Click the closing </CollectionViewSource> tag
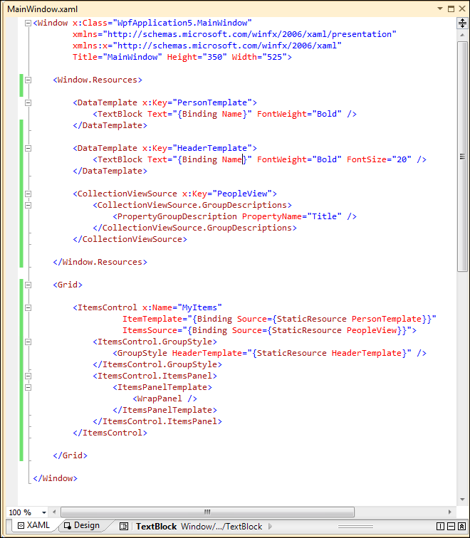Viewport: 470px width, 538px height. [130, 240]
